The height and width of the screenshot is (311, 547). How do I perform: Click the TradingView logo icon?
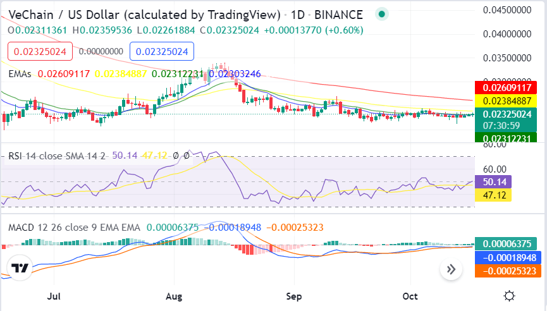tap(20, 268)
